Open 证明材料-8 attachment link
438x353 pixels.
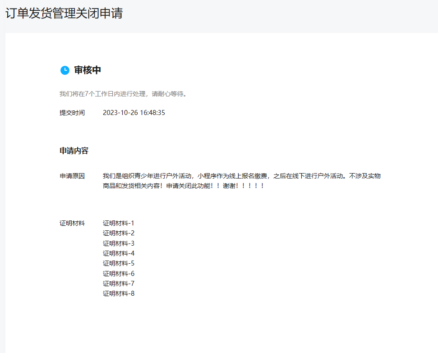tap(119, 293)
